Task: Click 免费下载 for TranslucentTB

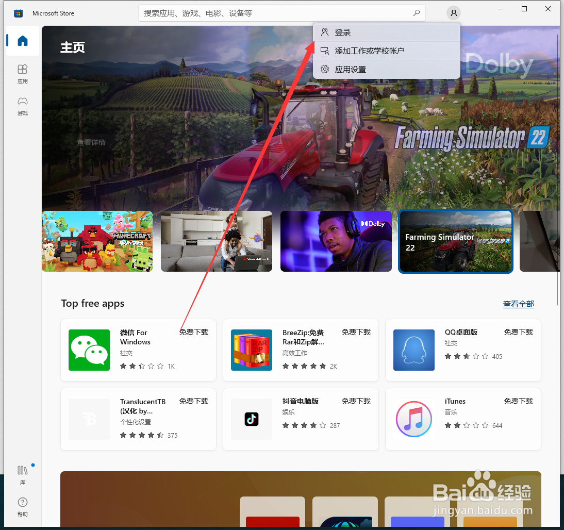Action: pos(194,401)
